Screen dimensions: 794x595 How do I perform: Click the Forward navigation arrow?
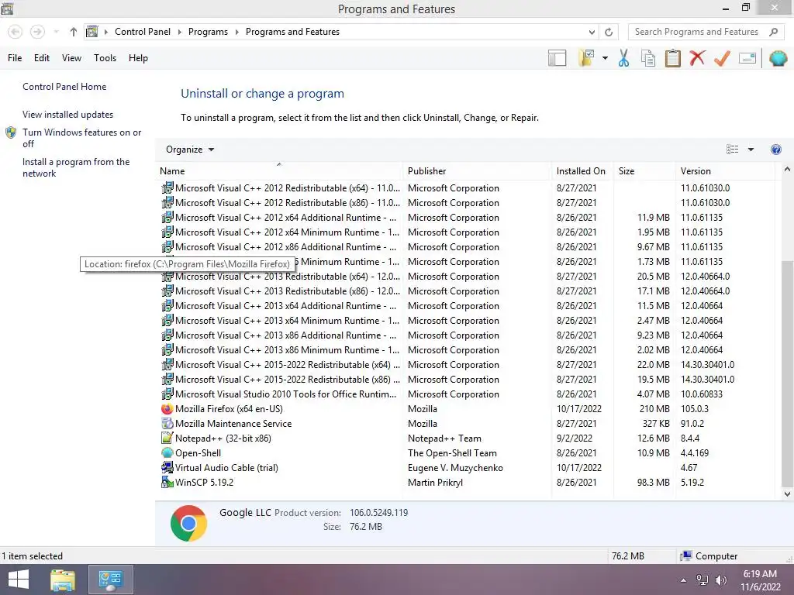click(x=37, y=32)
